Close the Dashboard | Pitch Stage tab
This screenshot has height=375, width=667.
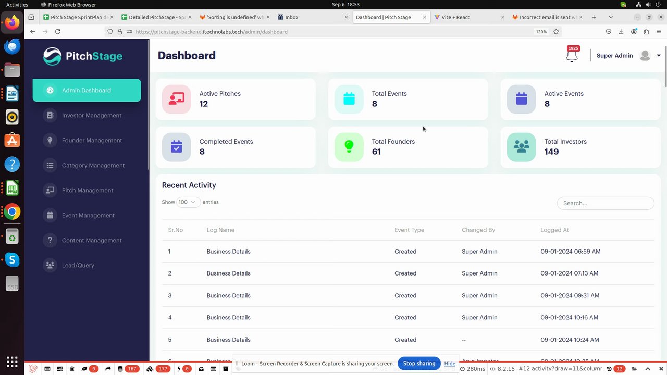tap(424, 17)
